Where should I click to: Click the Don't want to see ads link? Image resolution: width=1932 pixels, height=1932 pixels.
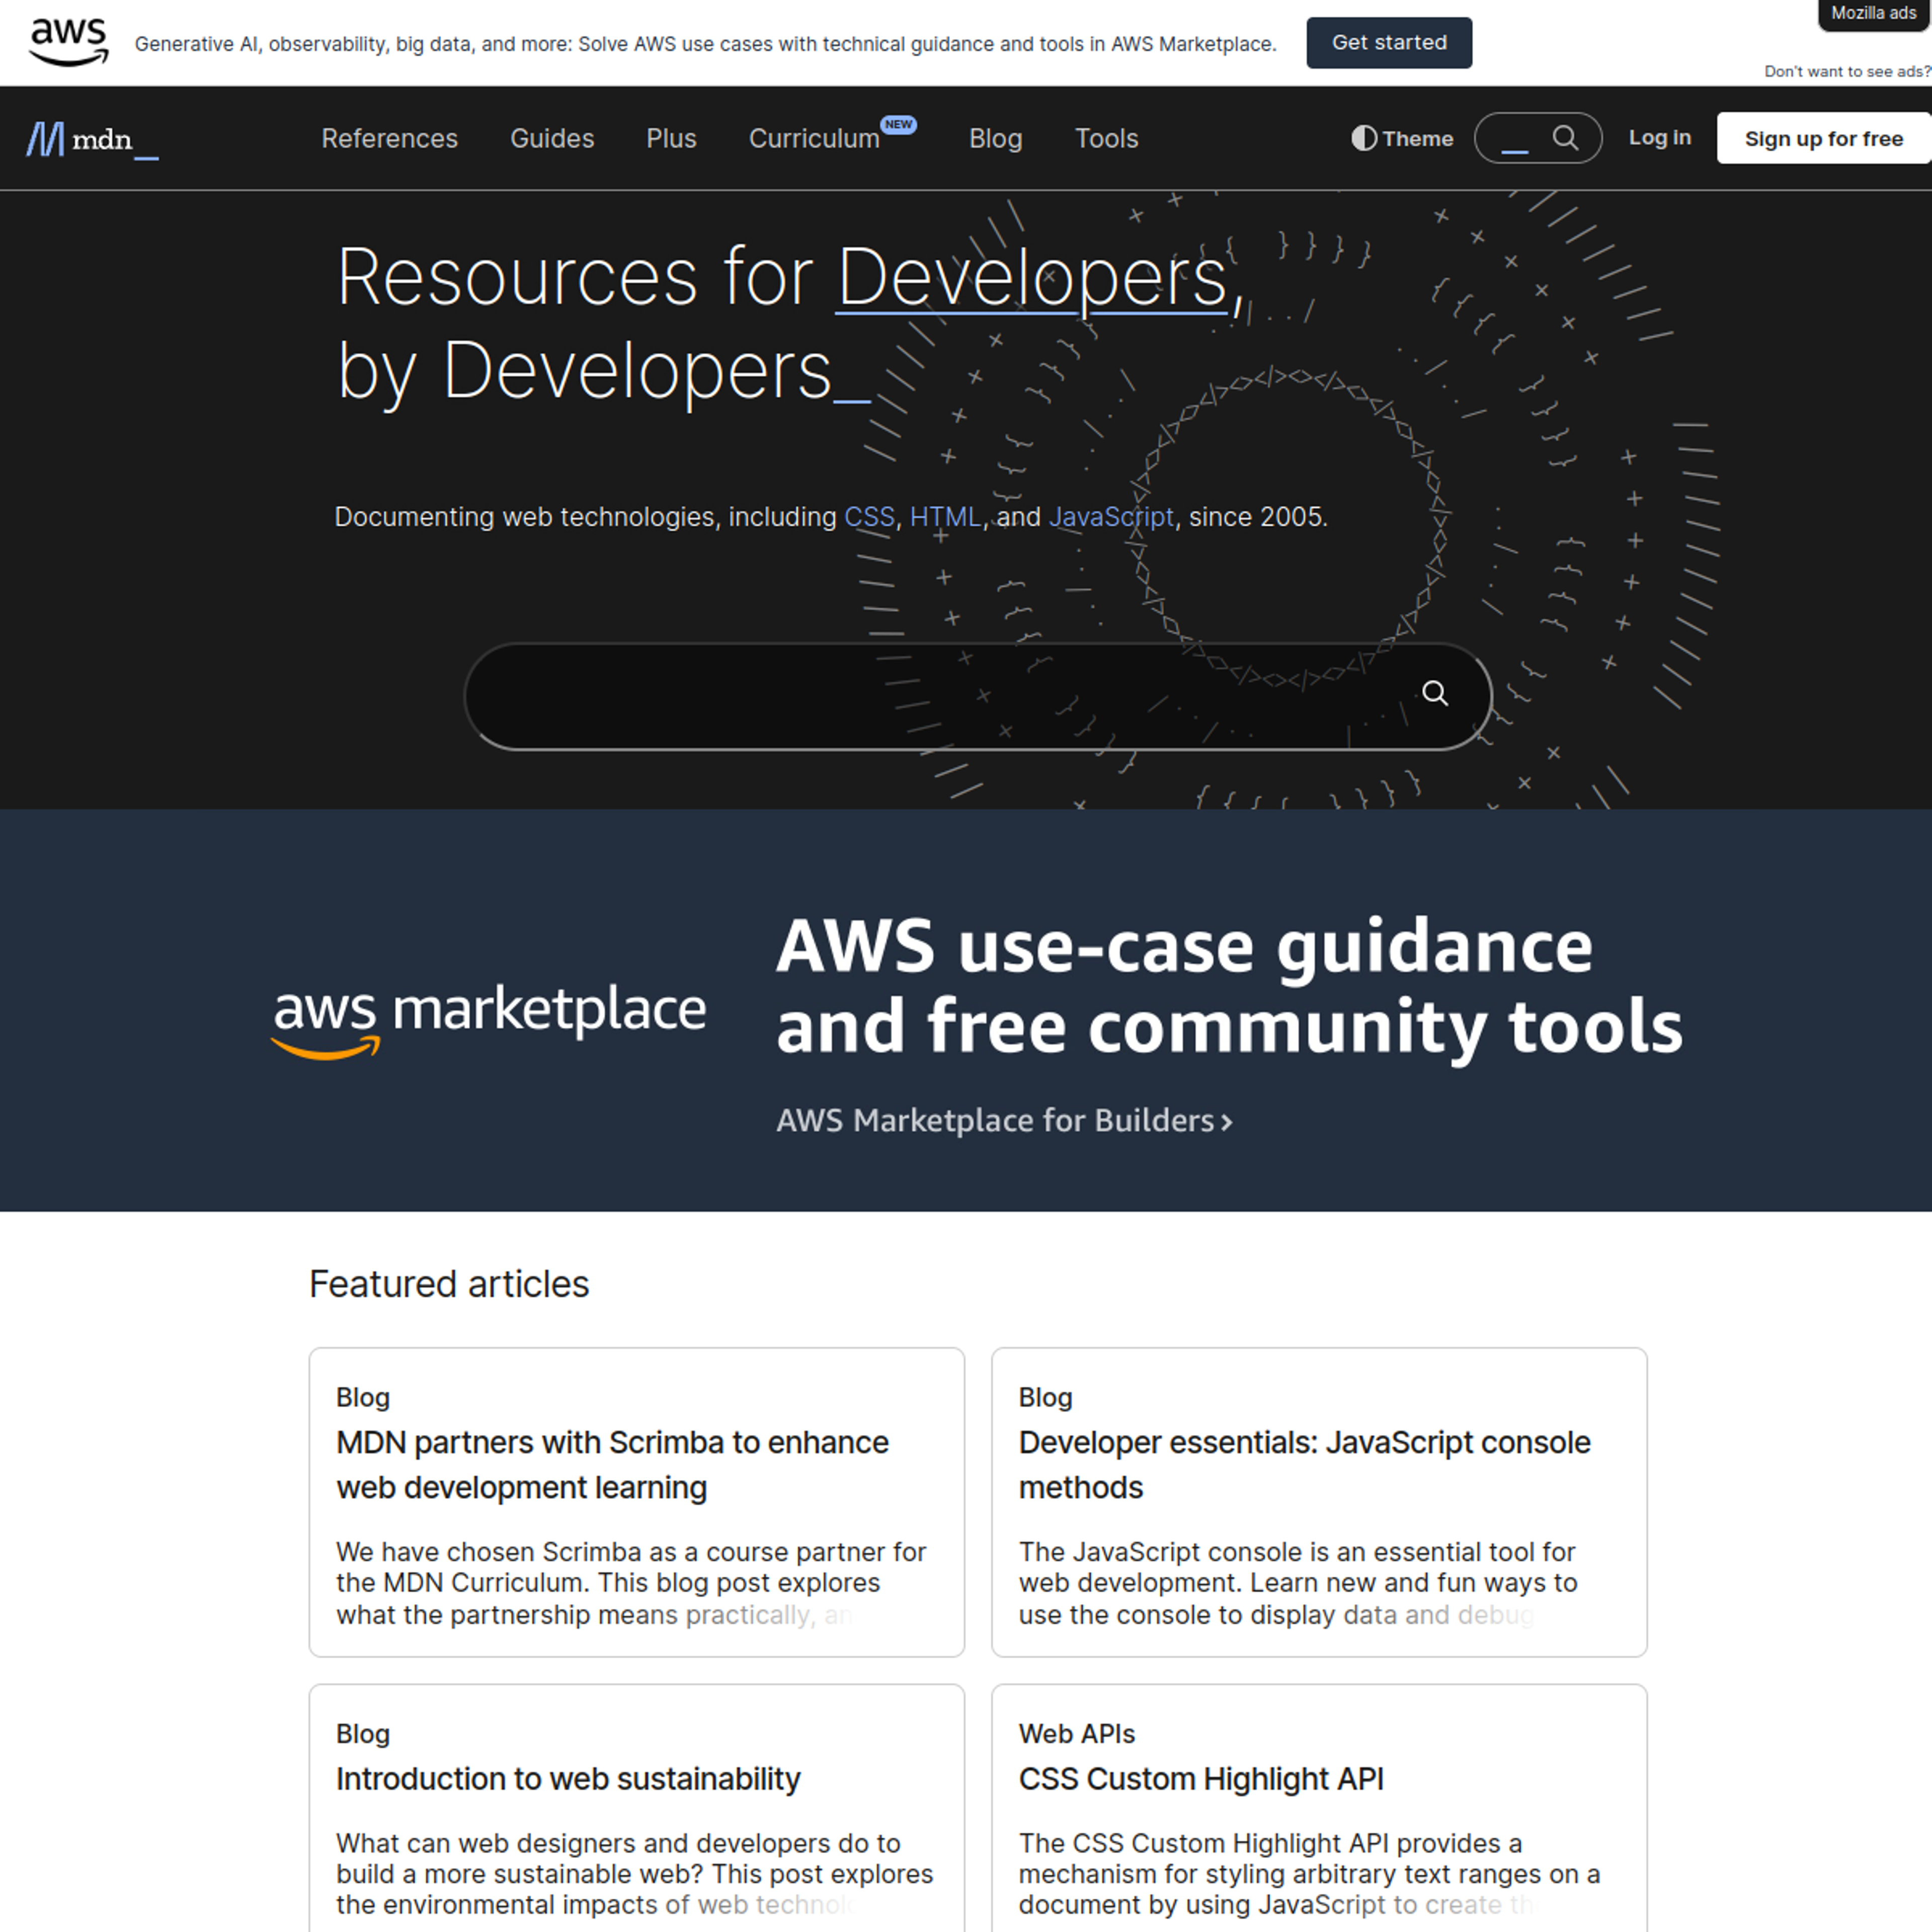[x=1847, y=71]
